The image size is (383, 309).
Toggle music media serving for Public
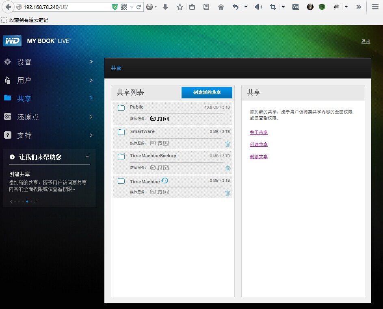tap(160, 119)
